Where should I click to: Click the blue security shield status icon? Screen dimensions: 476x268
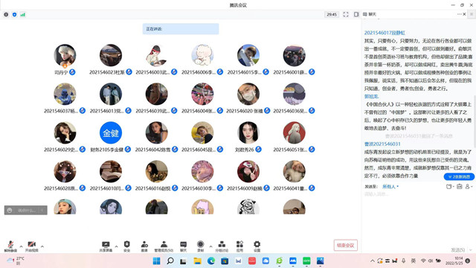tap(14, 14)
